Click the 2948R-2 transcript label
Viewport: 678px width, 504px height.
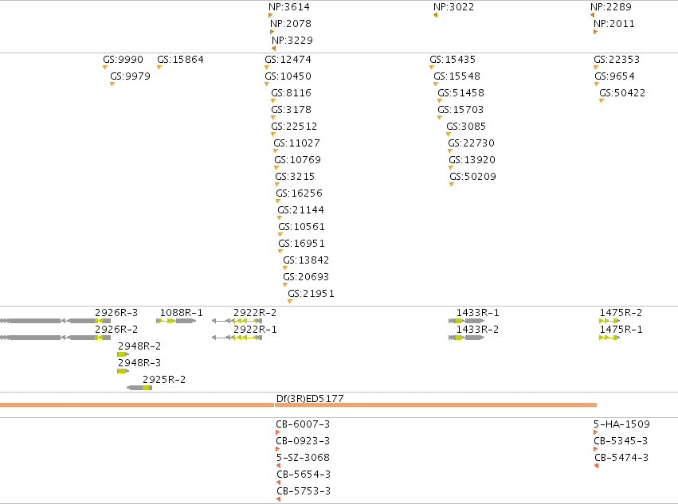tap(139, 346)
